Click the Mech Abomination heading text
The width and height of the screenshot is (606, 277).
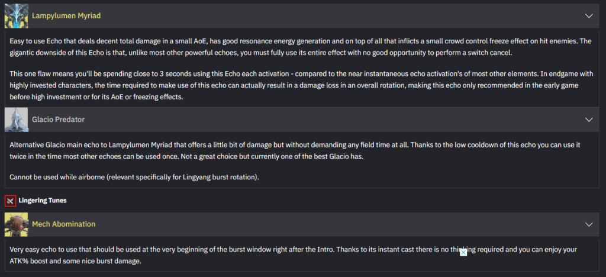coord(63,224)
